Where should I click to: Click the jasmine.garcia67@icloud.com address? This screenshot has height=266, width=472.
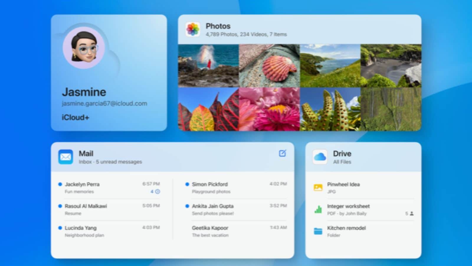pyautogui.click(x=104, y=103)
